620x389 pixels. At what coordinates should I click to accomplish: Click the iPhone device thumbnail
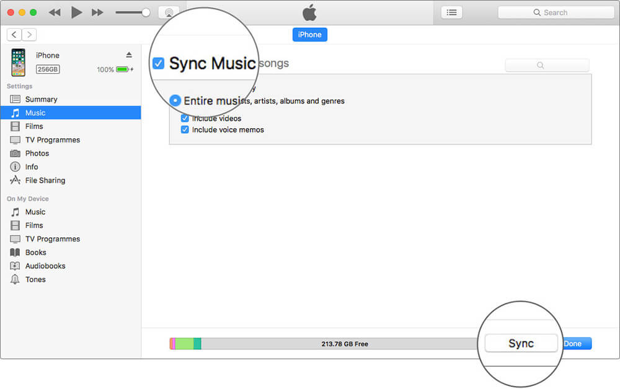(x=18, y=62)
